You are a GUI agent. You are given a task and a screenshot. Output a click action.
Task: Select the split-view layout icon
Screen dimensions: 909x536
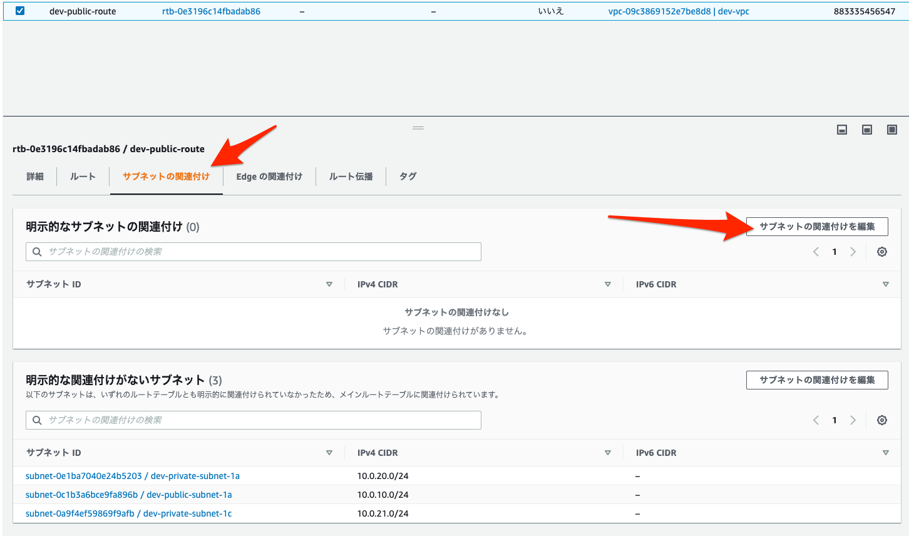(x=866, y=129)
